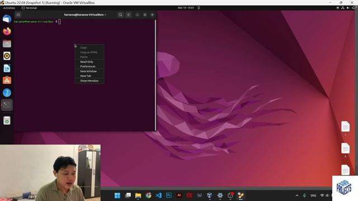This screenshot has width=358, height=201.
Task: Open the Trash in the dock
Action: pos(7,121)
